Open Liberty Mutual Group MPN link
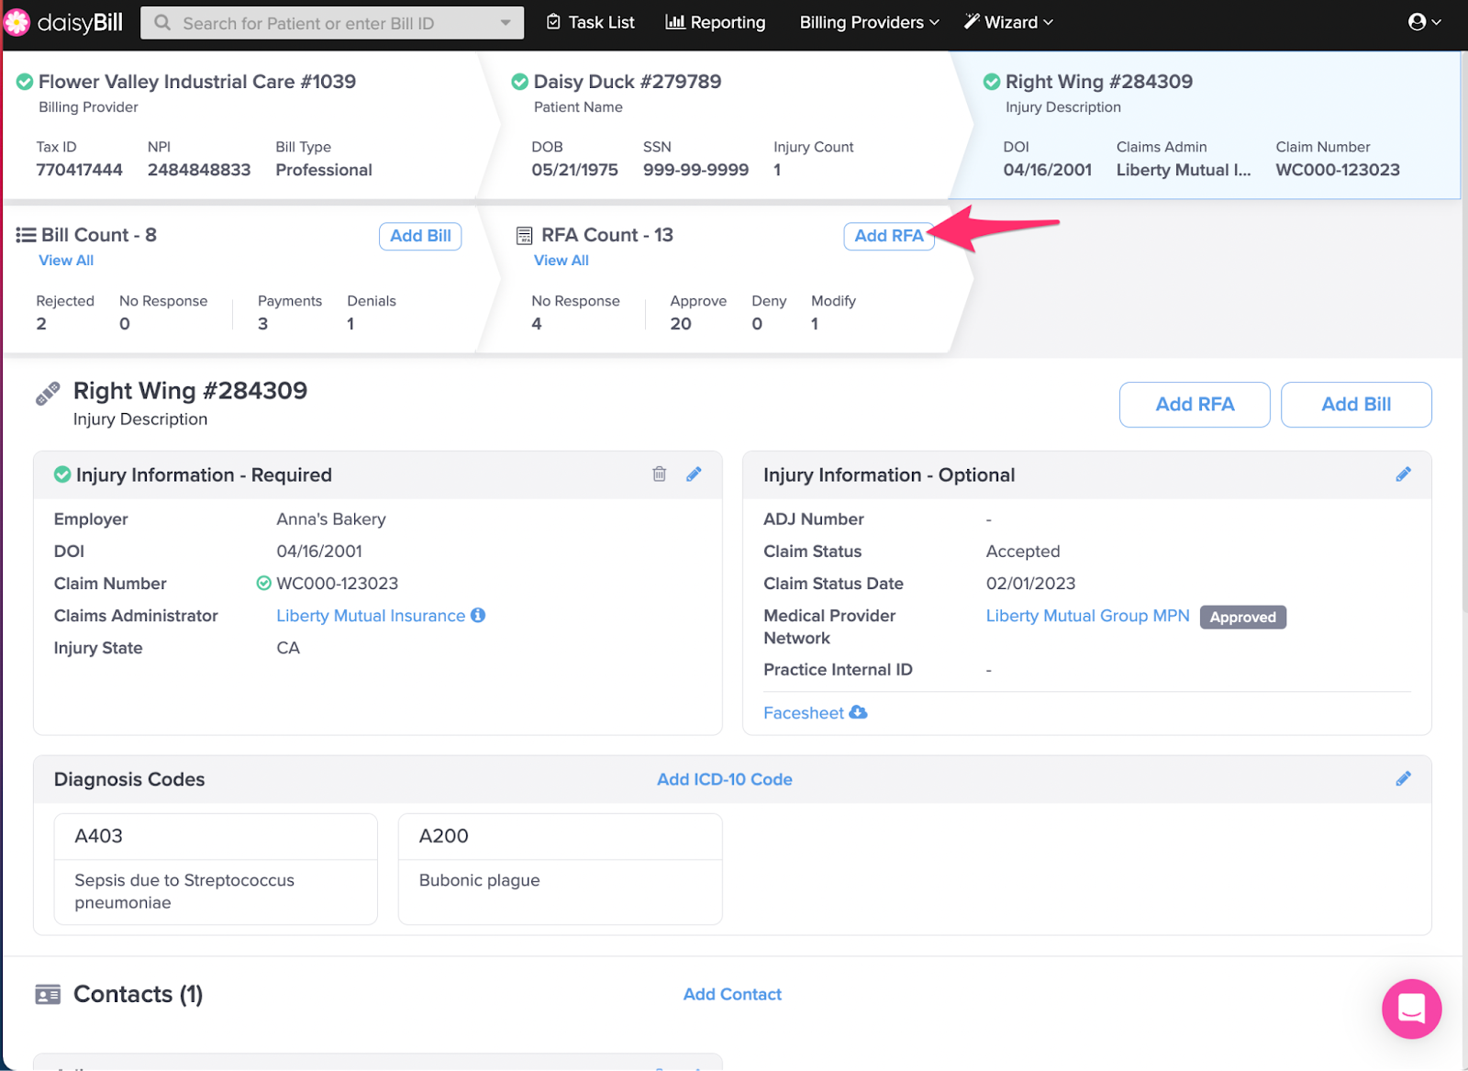Viewport: 1468px width, 1071px height. tap(1087, 616)
